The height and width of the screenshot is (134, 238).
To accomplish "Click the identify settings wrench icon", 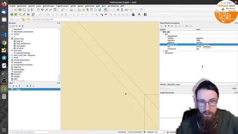I will click(x=192, y=26).
